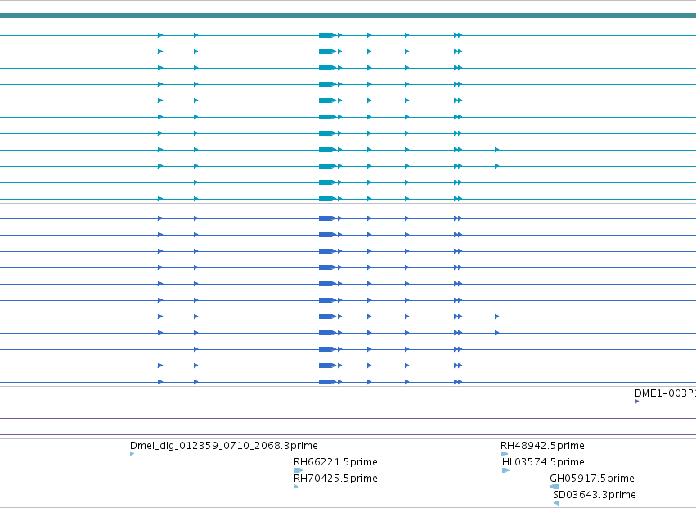Select the SD03643.3prime reverse-strand marker

[x=556, y=503]
